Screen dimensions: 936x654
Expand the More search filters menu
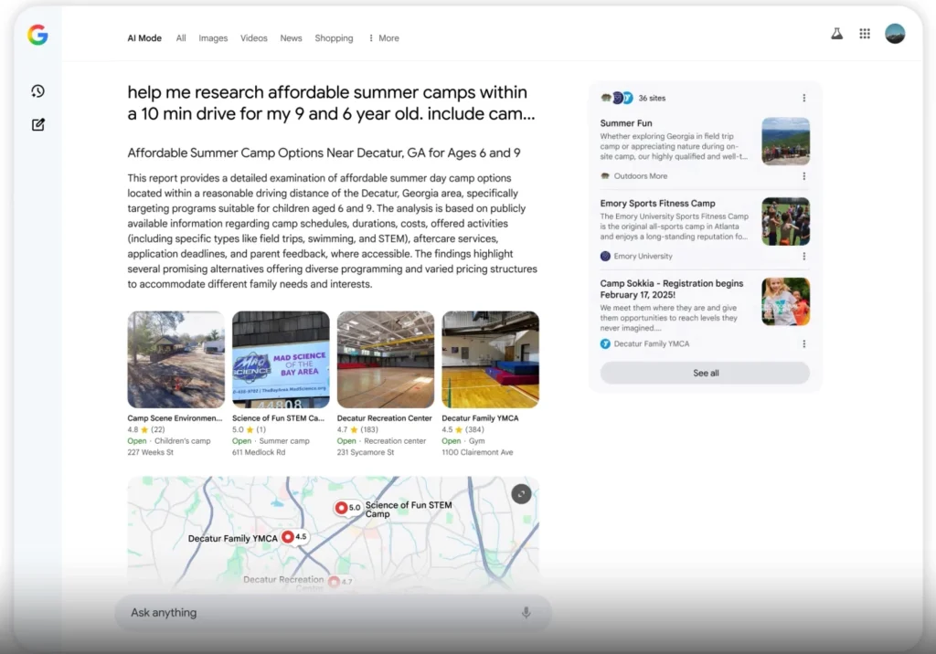point(384,38)
